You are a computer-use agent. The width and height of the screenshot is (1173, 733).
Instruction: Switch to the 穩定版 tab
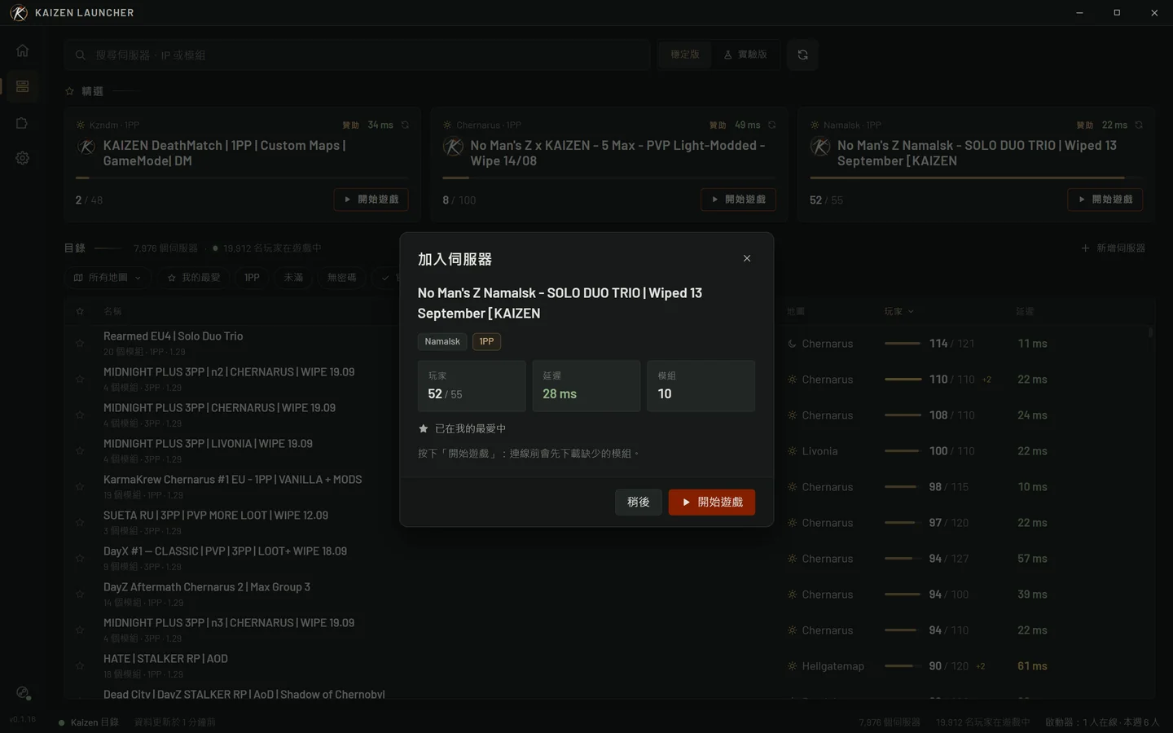[x=685, y=55]
